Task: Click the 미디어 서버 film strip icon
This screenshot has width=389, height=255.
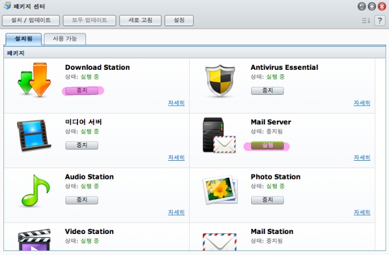Action: coord(34,135)
